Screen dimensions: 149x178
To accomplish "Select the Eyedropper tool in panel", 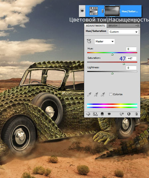I will click(89, 94).
